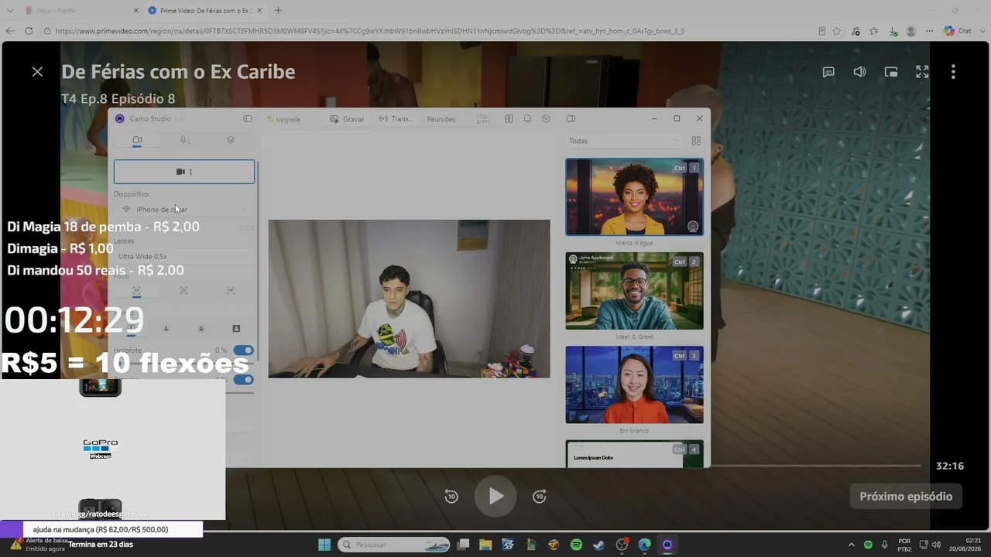Toggle the switch below Holofote
Screen dimensions: 991x557
coord(243,380)
